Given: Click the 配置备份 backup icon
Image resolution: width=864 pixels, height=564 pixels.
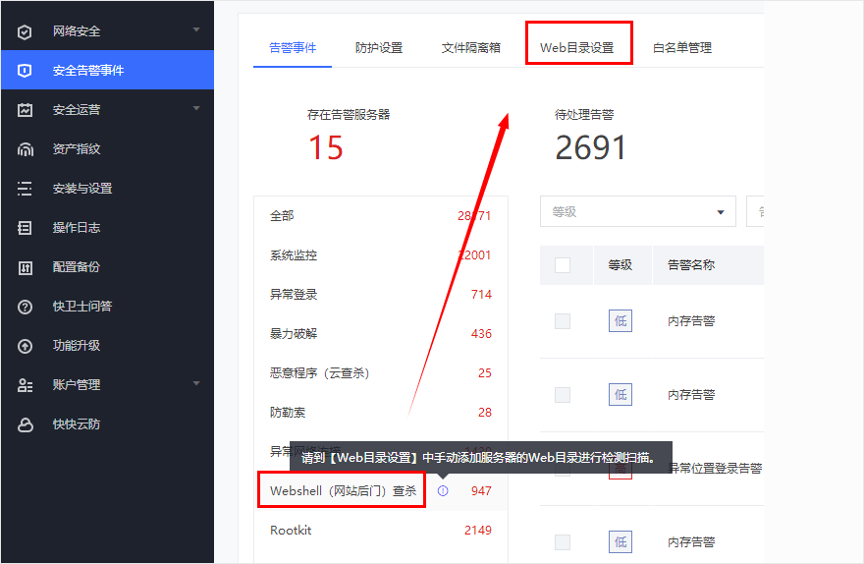Looking at the screenshot, I should [x=26, y=267].
